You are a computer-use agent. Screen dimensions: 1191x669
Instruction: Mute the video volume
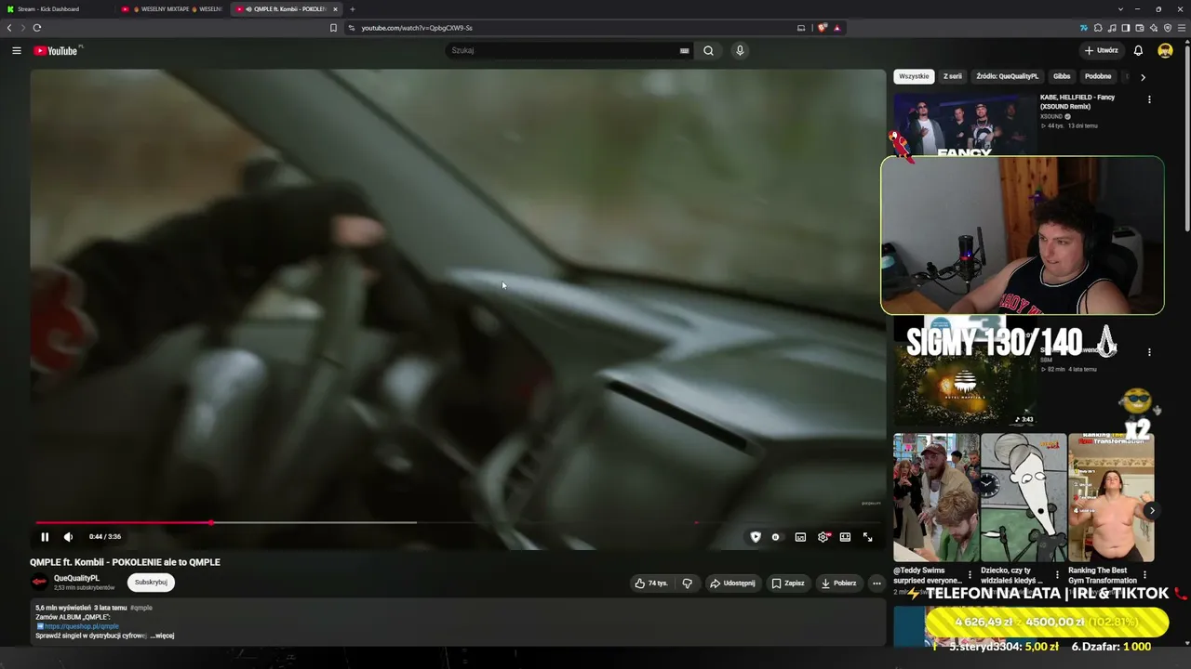68,537
